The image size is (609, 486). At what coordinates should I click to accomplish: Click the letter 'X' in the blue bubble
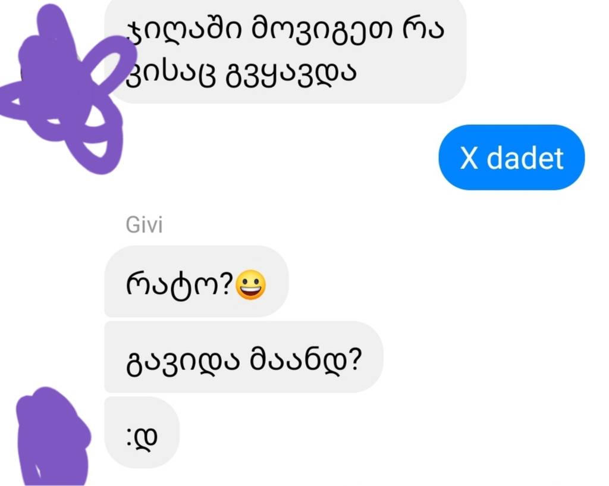pos(469,158)
